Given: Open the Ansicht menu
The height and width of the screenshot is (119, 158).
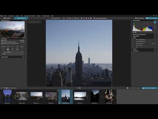Looking at the screenshot, I should click(17, 16).
